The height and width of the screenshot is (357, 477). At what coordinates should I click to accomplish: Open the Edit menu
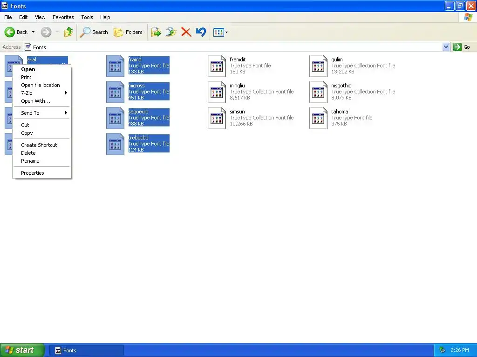tap(23, 17)
